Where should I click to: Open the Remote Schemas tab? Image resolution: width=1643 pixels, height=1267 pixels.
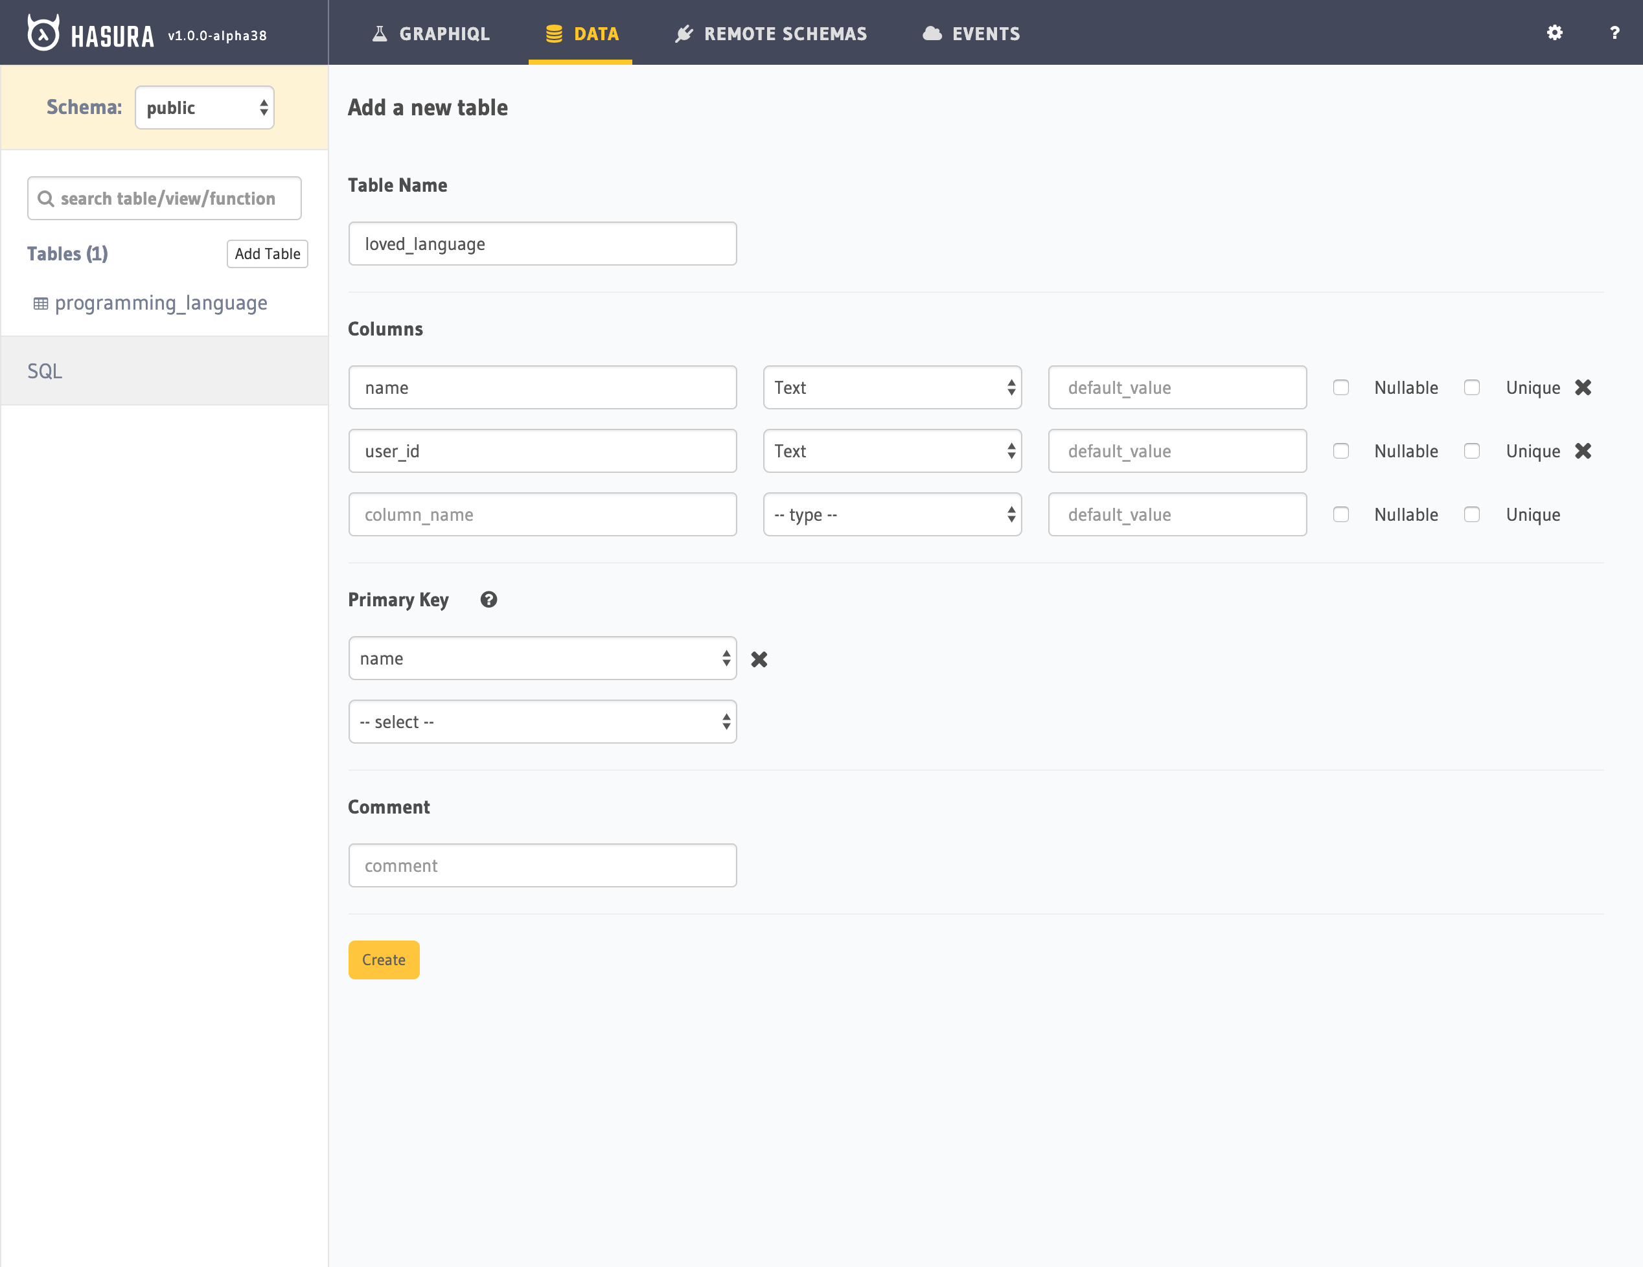click(771, 34)
